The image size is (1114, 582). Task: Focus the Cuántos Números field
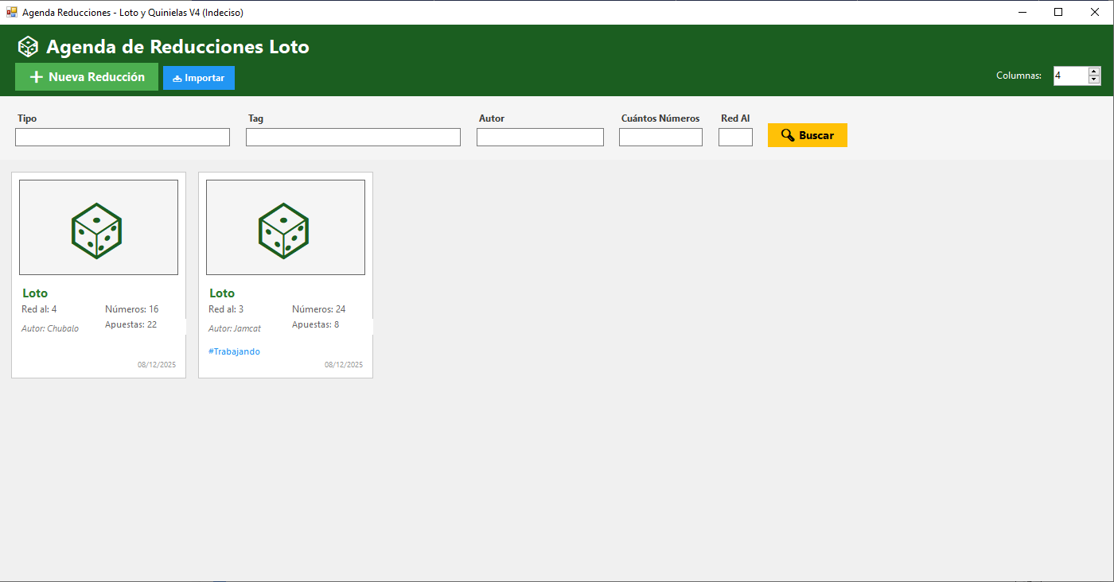click(x=660, y=138)
